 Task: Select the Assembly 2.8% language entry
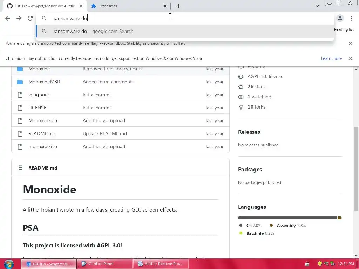[x=288, y=226]
